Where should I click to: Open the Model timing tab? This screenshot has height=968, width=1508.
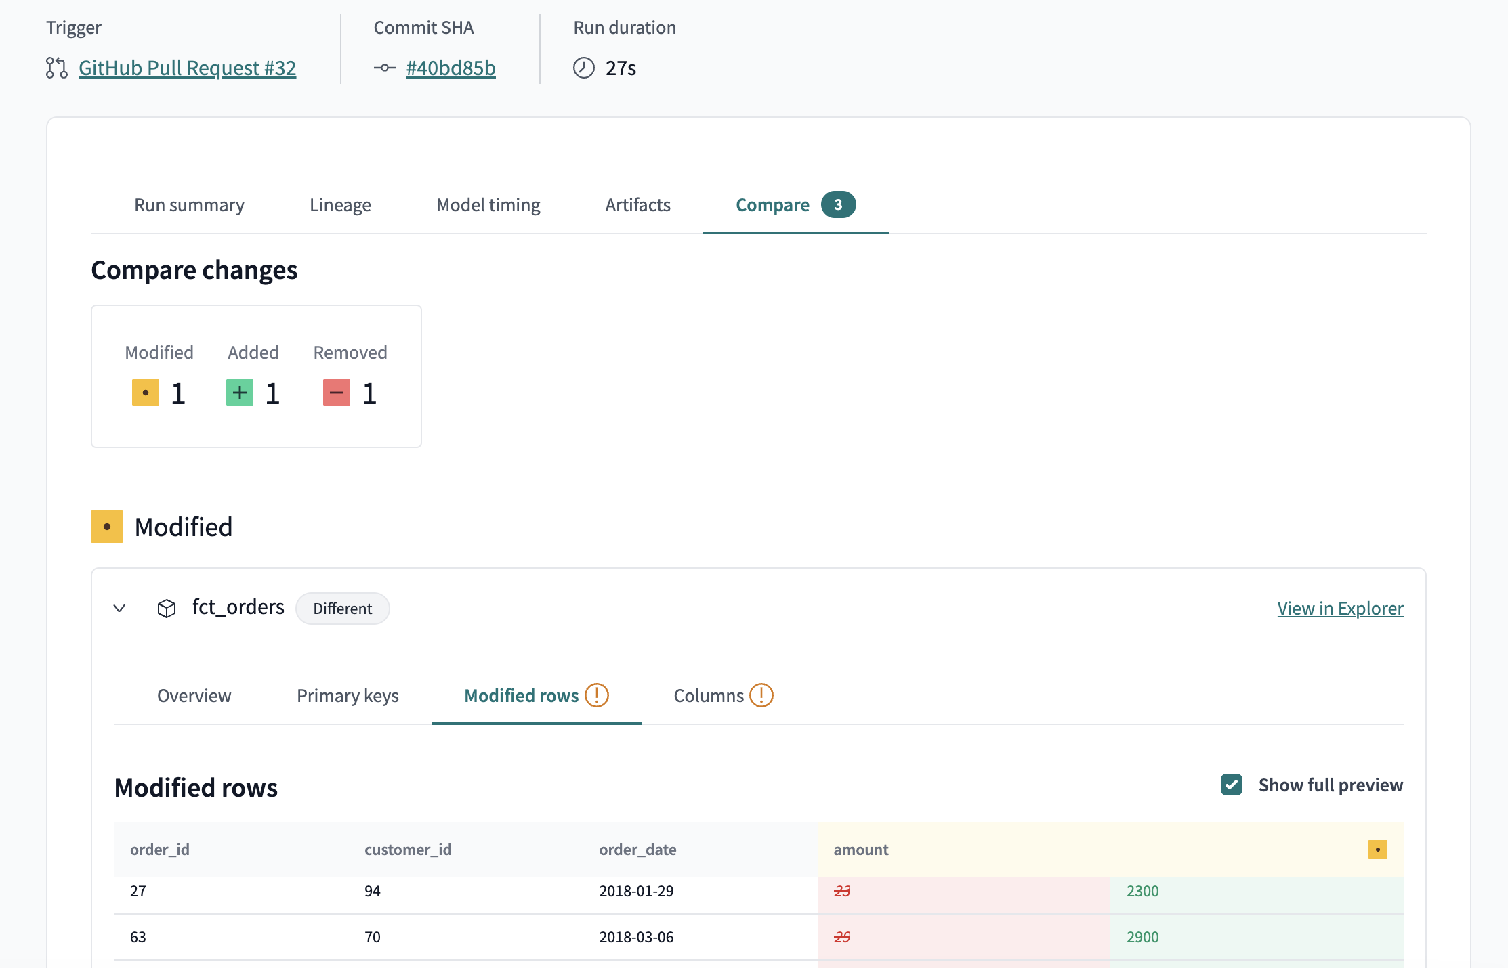pos(488,204)
